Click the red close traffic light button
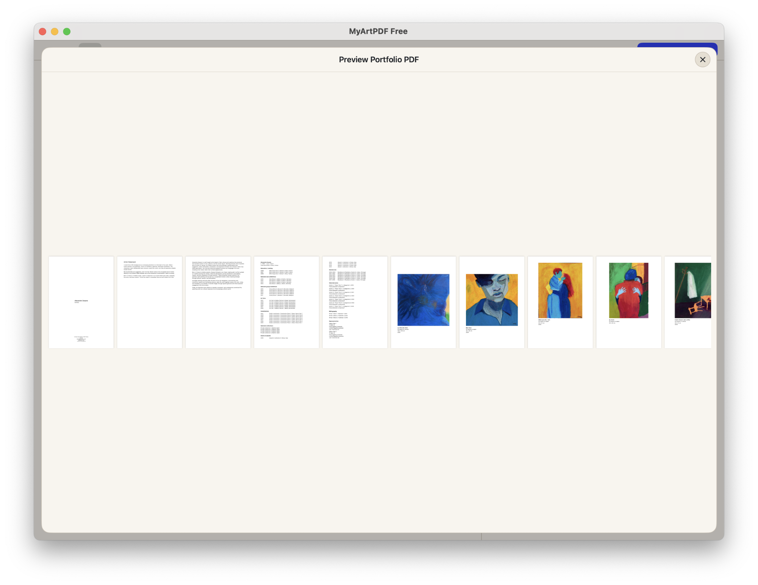758x585 pixels. click(x=43, y=31)
